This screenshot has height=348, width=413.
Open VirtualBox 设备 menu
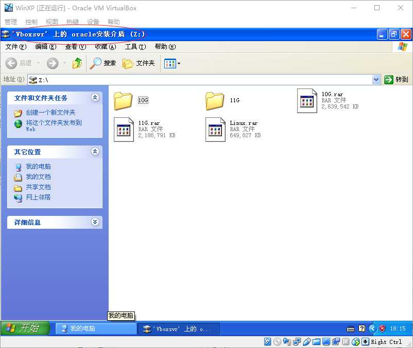[x=93, y=22]
